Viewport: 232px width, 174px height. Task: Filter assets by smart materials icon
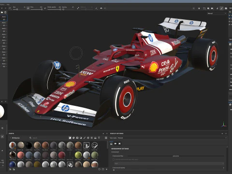point(73,138)
